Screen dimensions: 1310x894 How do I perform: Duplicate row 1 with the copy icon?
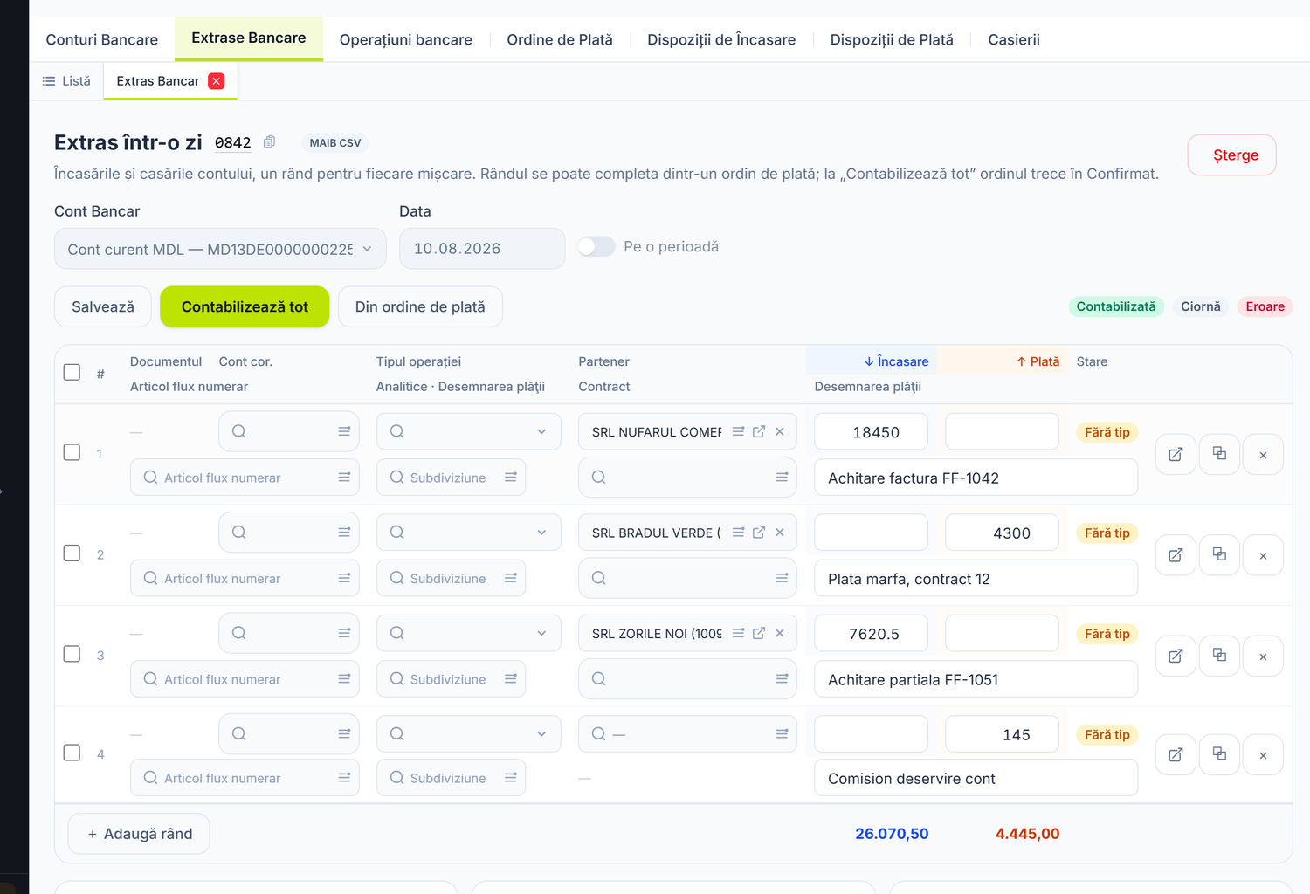tap(1219, 454)
